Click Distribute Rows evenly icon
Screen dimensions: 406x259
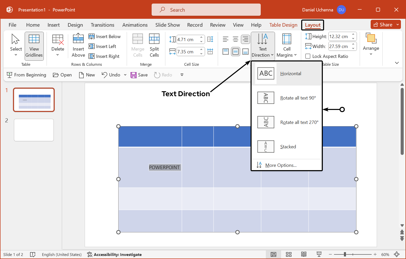[x=210, y=39]
